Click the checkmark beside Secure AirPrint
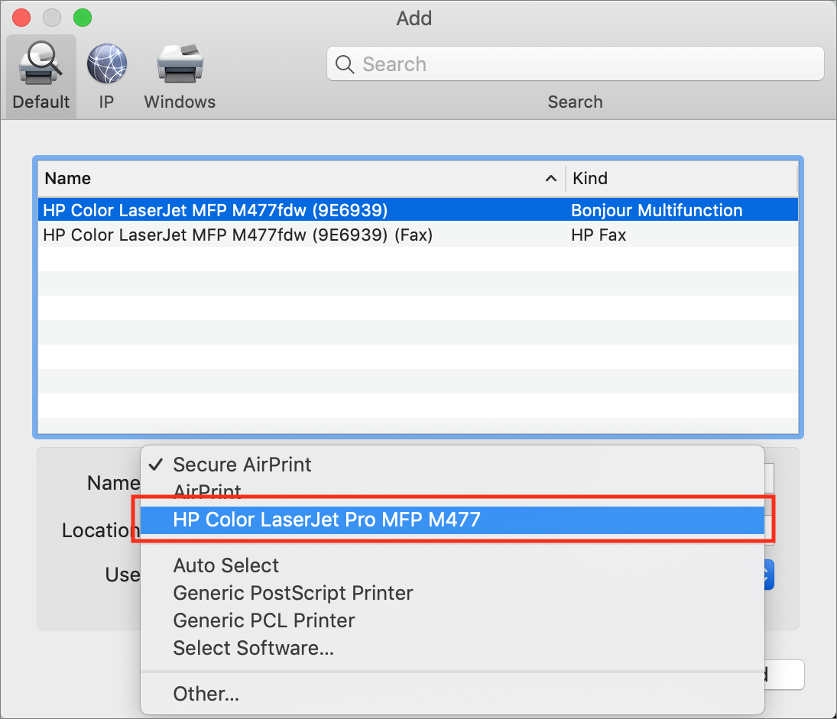 (157, 464)
